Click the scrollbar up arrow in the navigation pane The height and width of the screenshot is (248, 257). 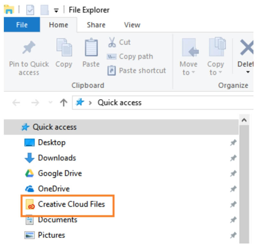tap(244, 120)
